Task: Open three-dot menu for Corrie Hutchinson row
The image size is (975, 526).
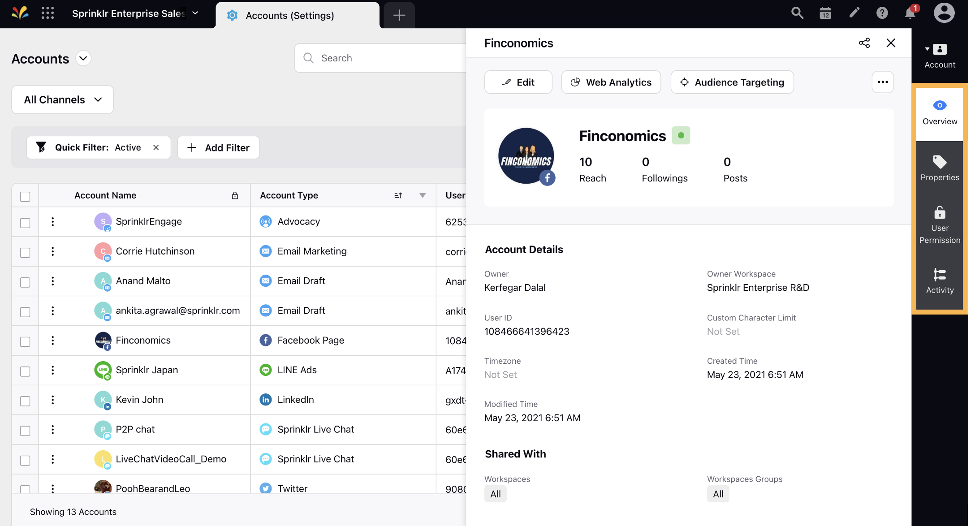Action: 53,251
